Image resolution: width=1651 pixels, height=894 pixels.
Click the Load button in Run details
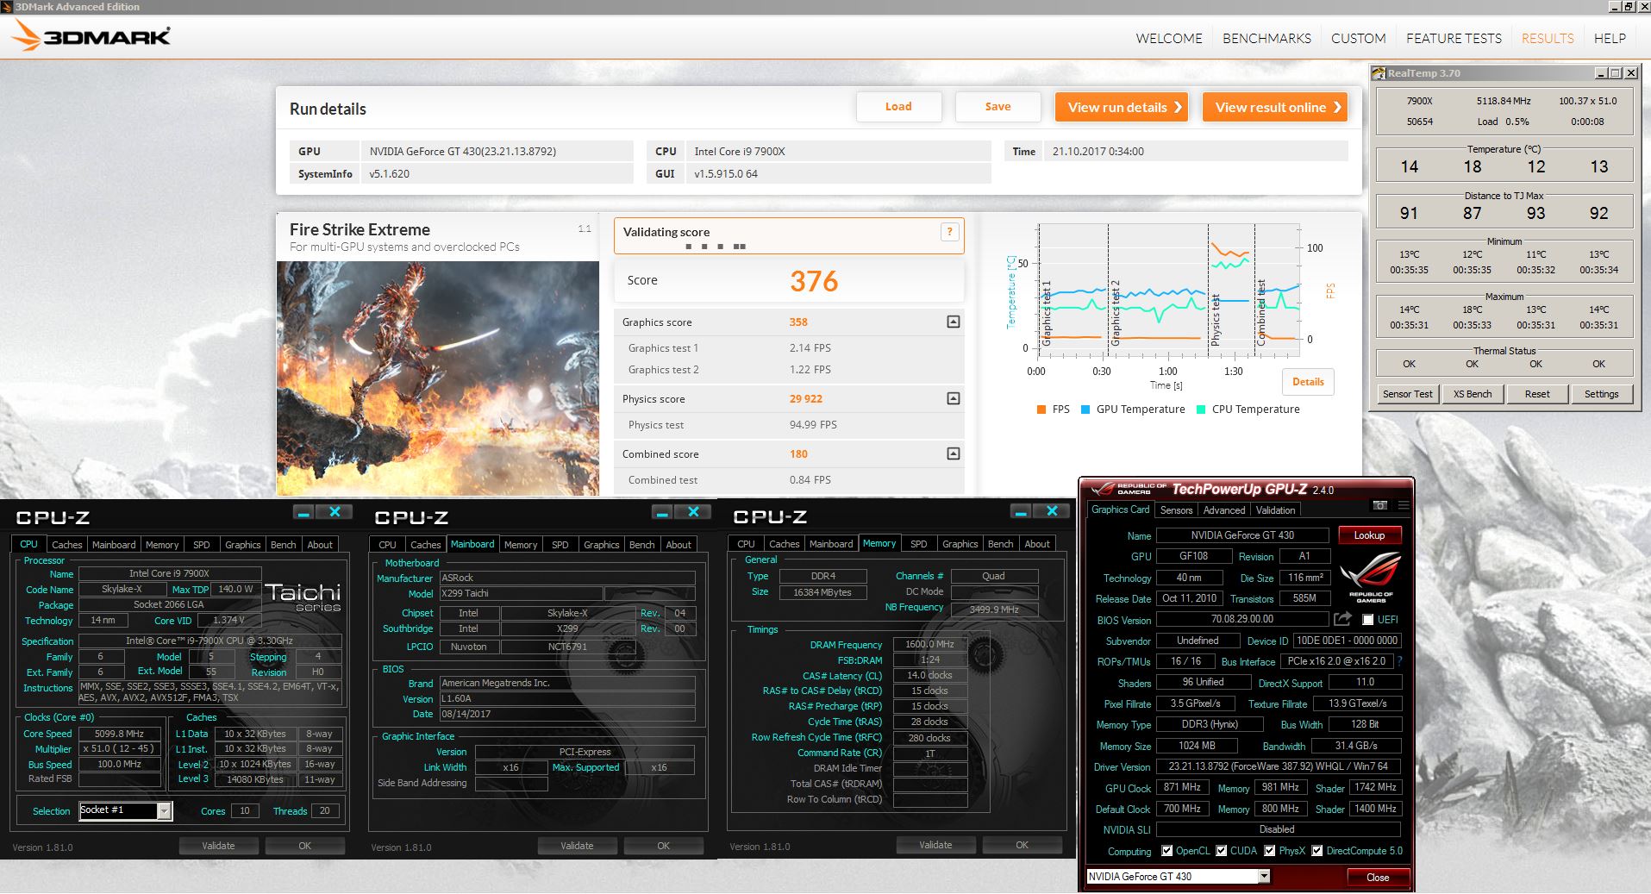click(x=898, y=107)
